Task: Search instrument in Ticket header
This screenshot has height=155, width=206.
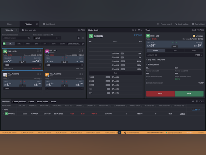Action: tap(193, 30)
